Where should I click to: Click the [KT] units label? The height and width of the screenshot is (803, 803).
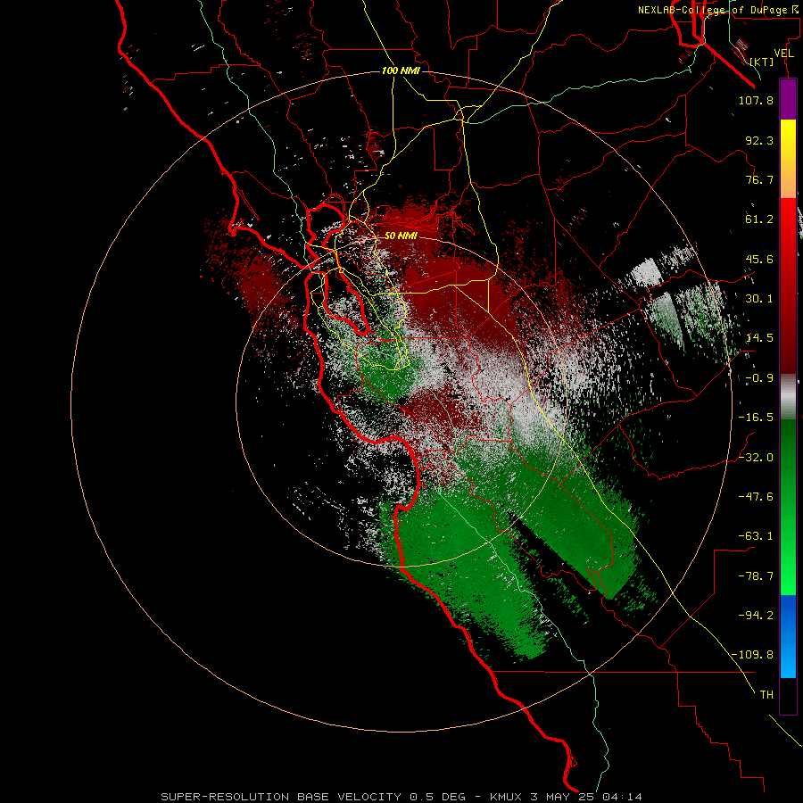(762, 62)
